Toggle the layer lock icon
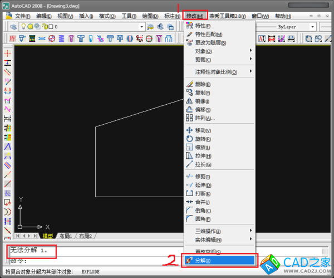The image size is (334, 278). pos(43,27)
